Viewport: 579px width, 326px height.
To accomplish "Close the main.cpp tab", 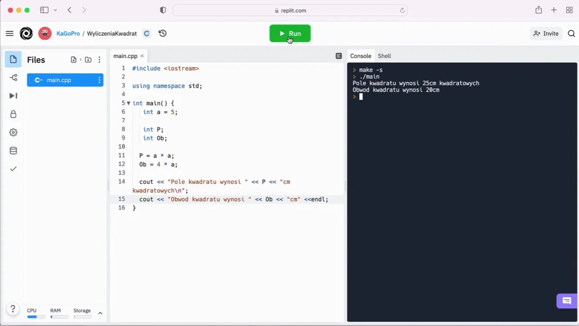I will [x=142, y=56].
